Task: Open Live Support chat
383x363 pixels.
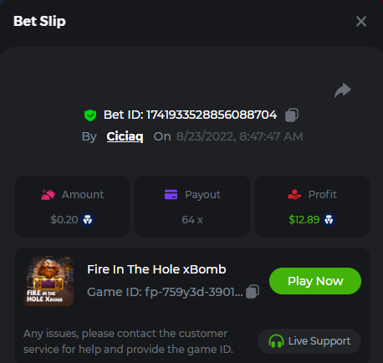Action: (x=309, y=341)
